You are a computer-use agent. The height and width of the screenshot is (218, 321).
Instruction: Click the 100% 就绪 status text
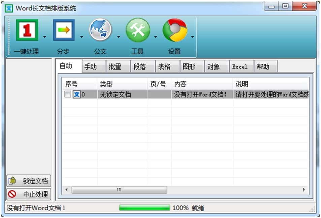(x=188, y=208)
